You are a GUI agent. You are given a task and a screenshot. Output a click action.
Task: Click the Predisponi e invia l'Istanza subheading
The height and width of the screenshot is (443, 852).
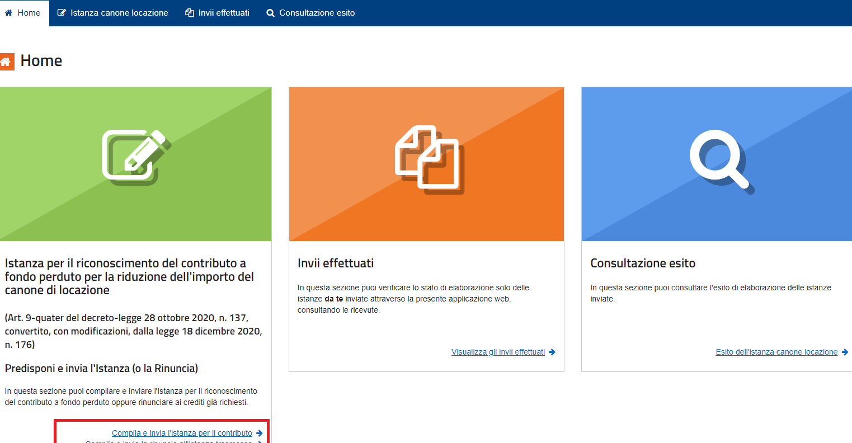point(101,368)
